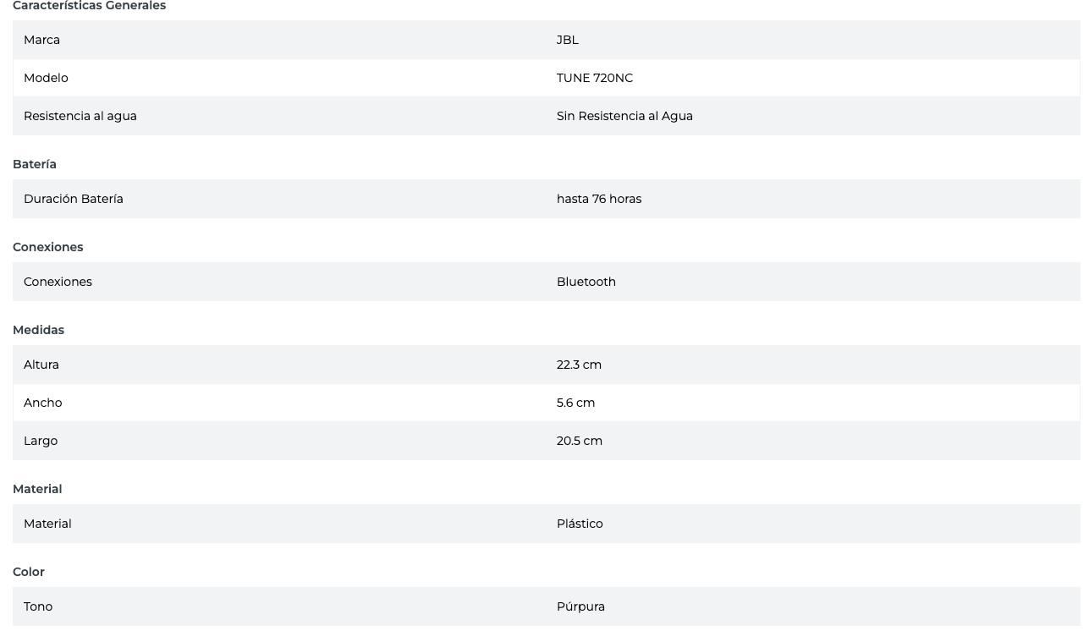This screenshot has height=631, width=1089.
Task: Select the Sin Resistencia al Agua value
Action: tap(624, 116)
